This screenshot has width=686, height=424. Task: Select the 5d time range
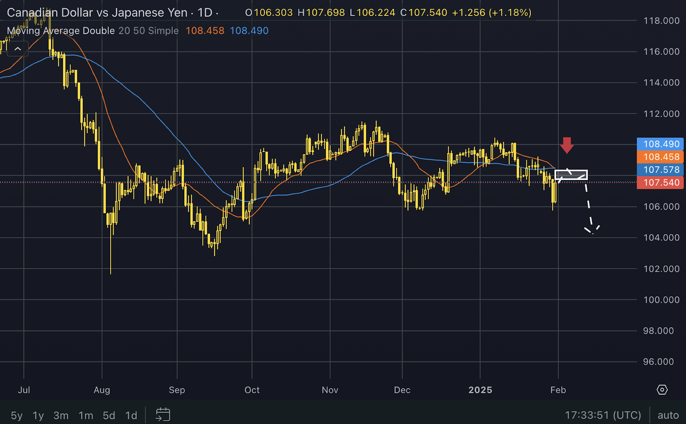coord(109,415)
